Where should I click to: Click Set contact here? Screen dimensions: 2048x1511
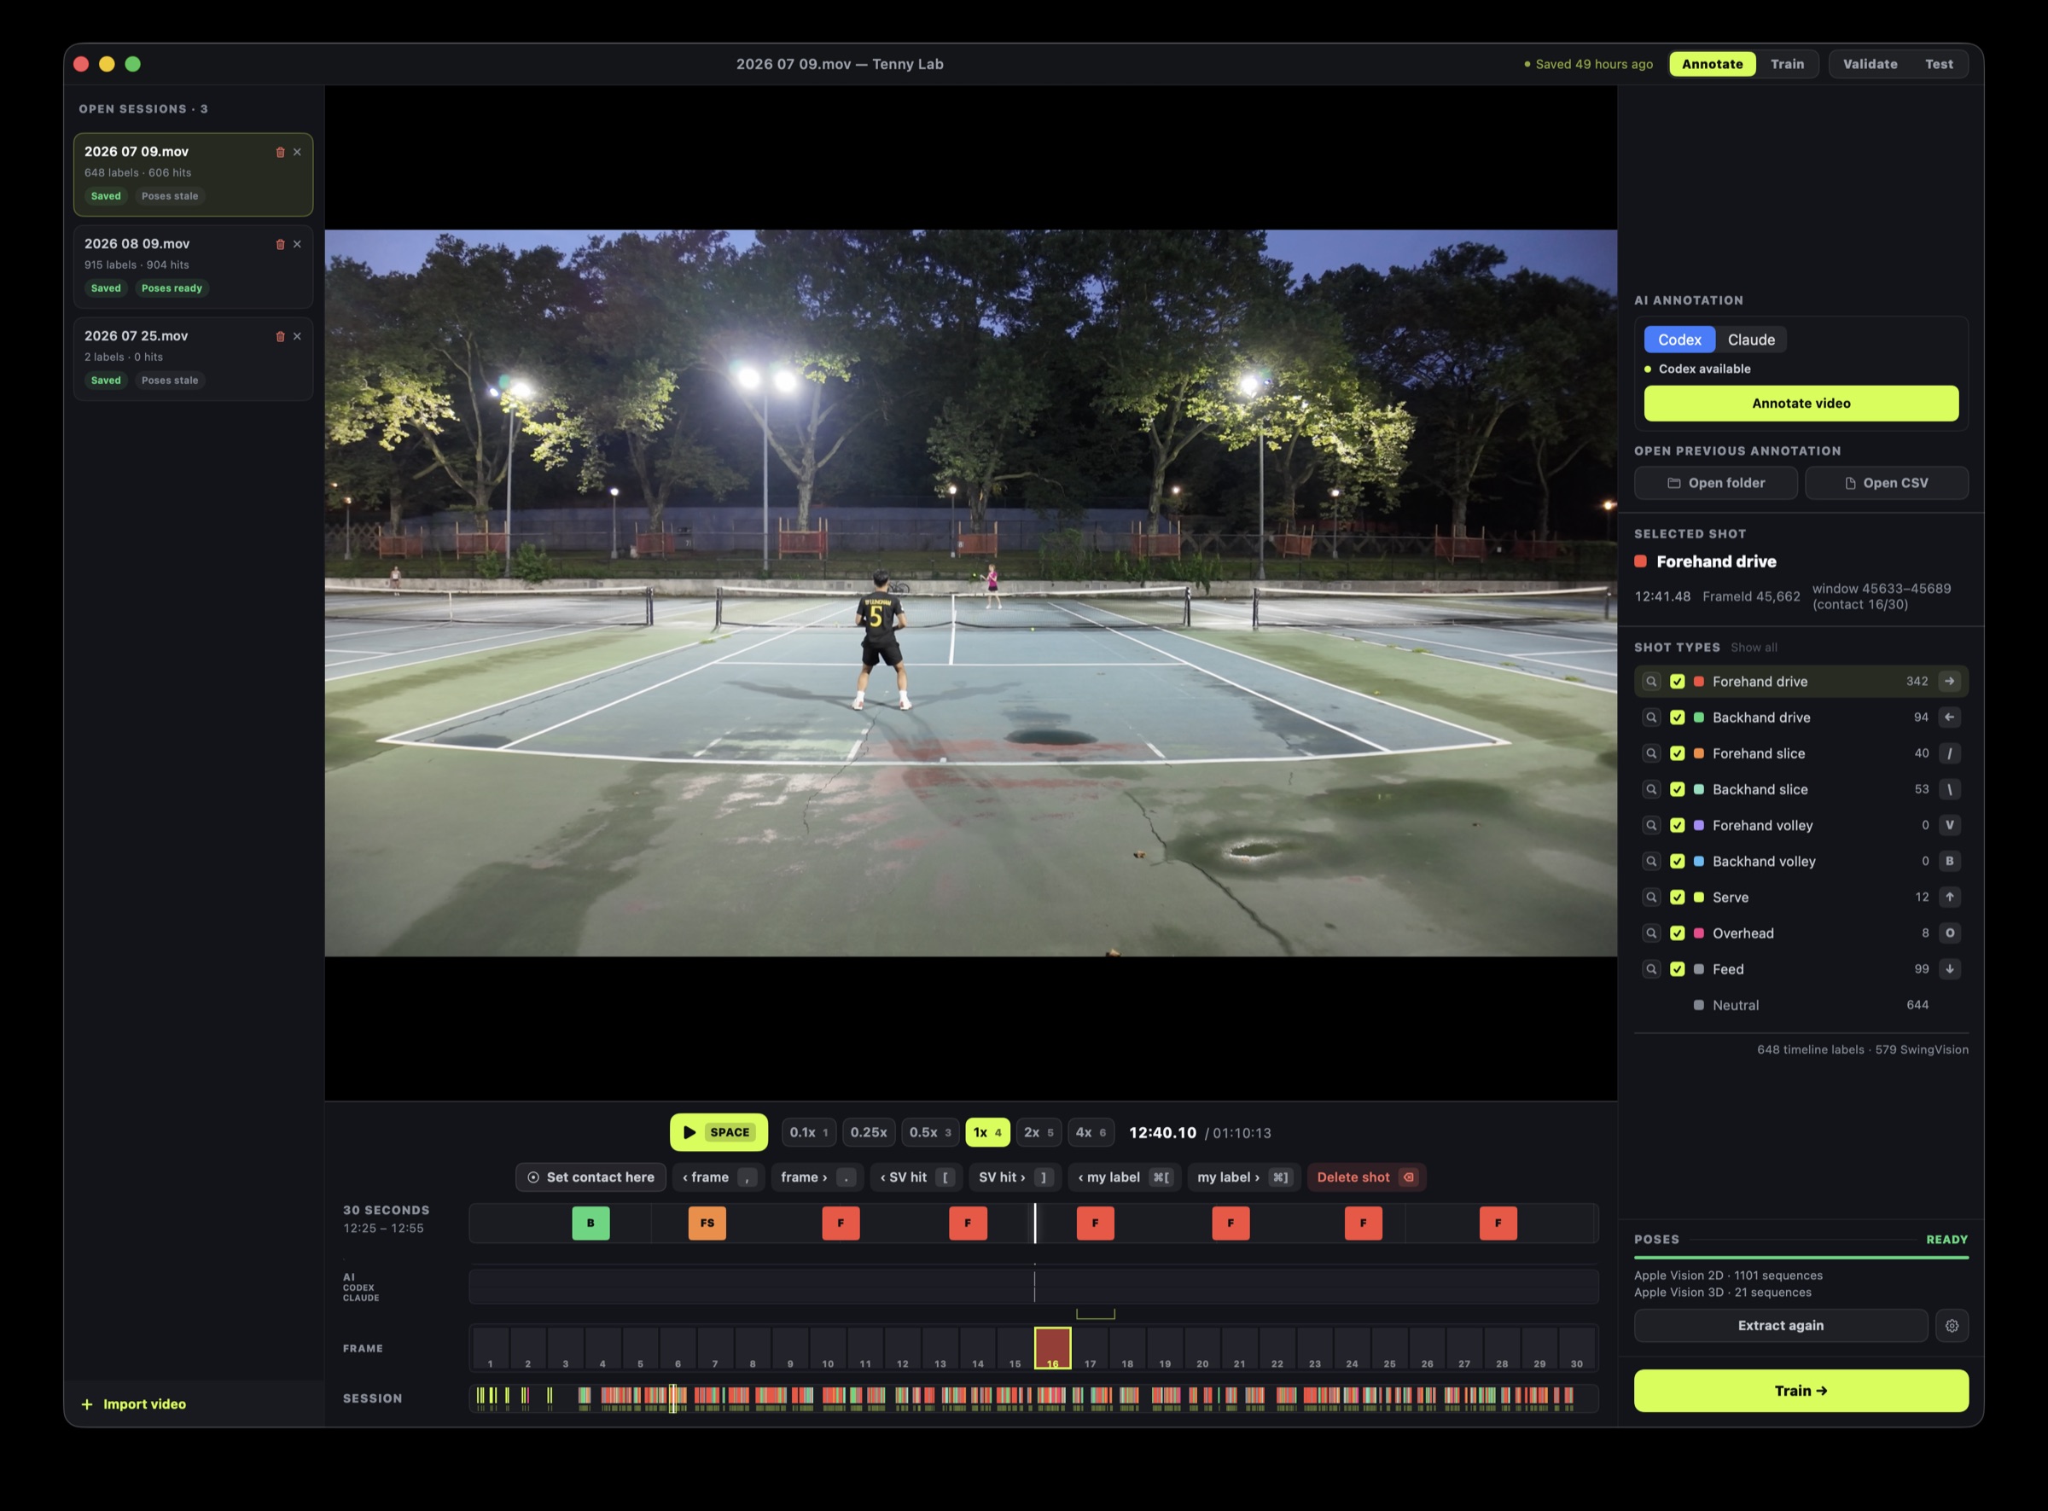591,1177
